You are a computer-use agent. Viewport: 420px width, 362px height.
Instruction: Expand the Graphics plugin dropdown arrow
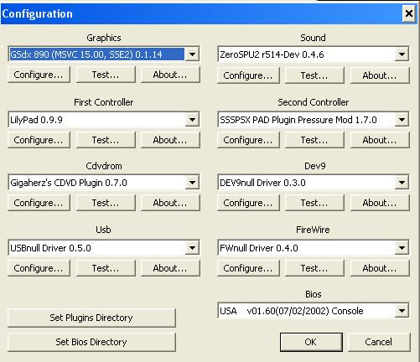(x=192, y=54)
